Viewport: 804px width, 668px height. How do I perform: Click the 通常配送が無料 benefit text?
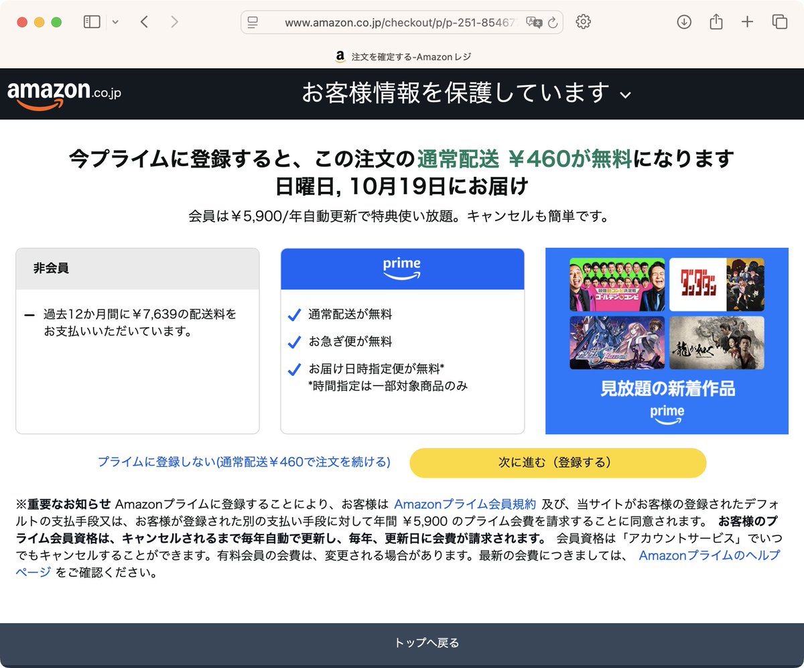coord(350,314)
